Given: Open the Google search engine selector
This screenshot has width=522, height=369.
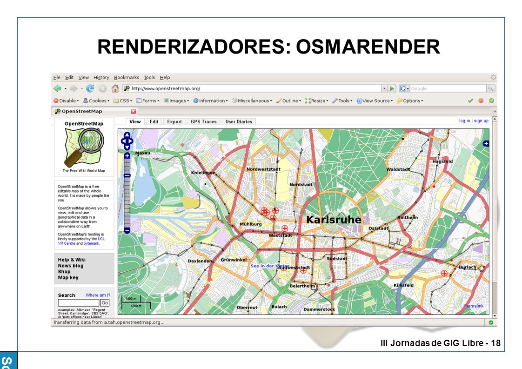Looking at the screenshot, I should point(404,88).
